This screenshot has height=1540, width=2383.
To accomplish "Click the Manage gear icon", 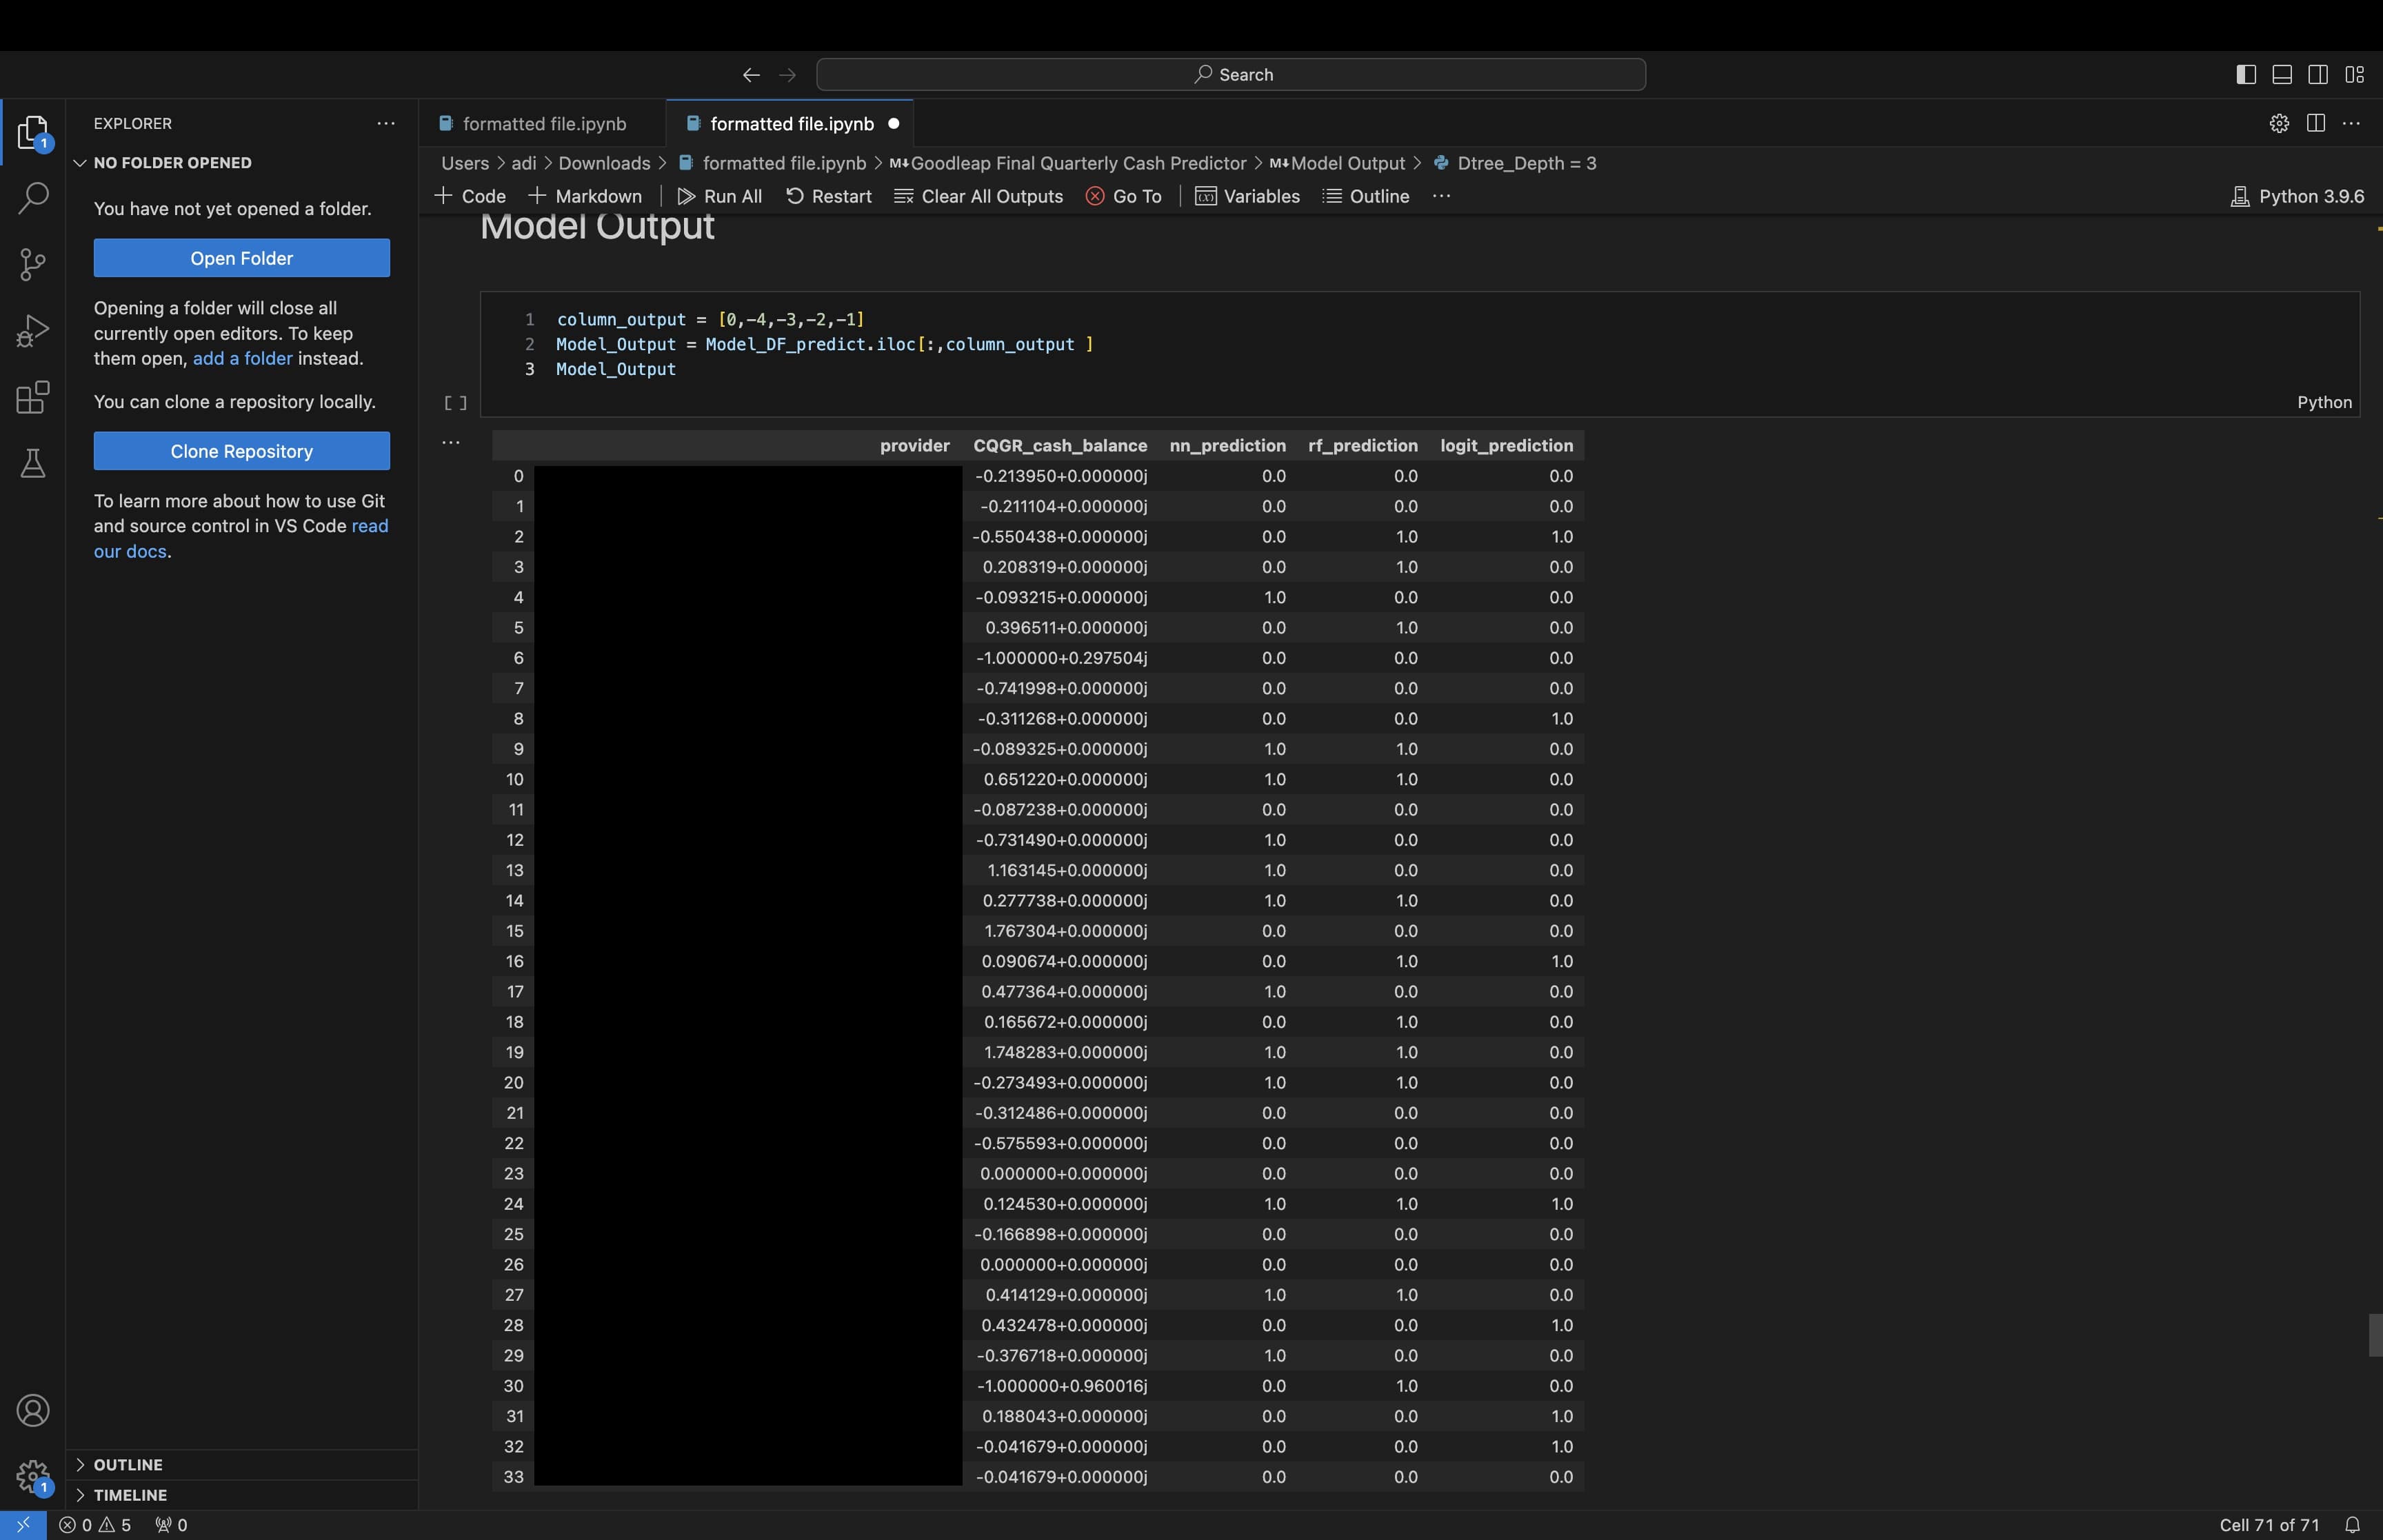I will point(33,1475).
